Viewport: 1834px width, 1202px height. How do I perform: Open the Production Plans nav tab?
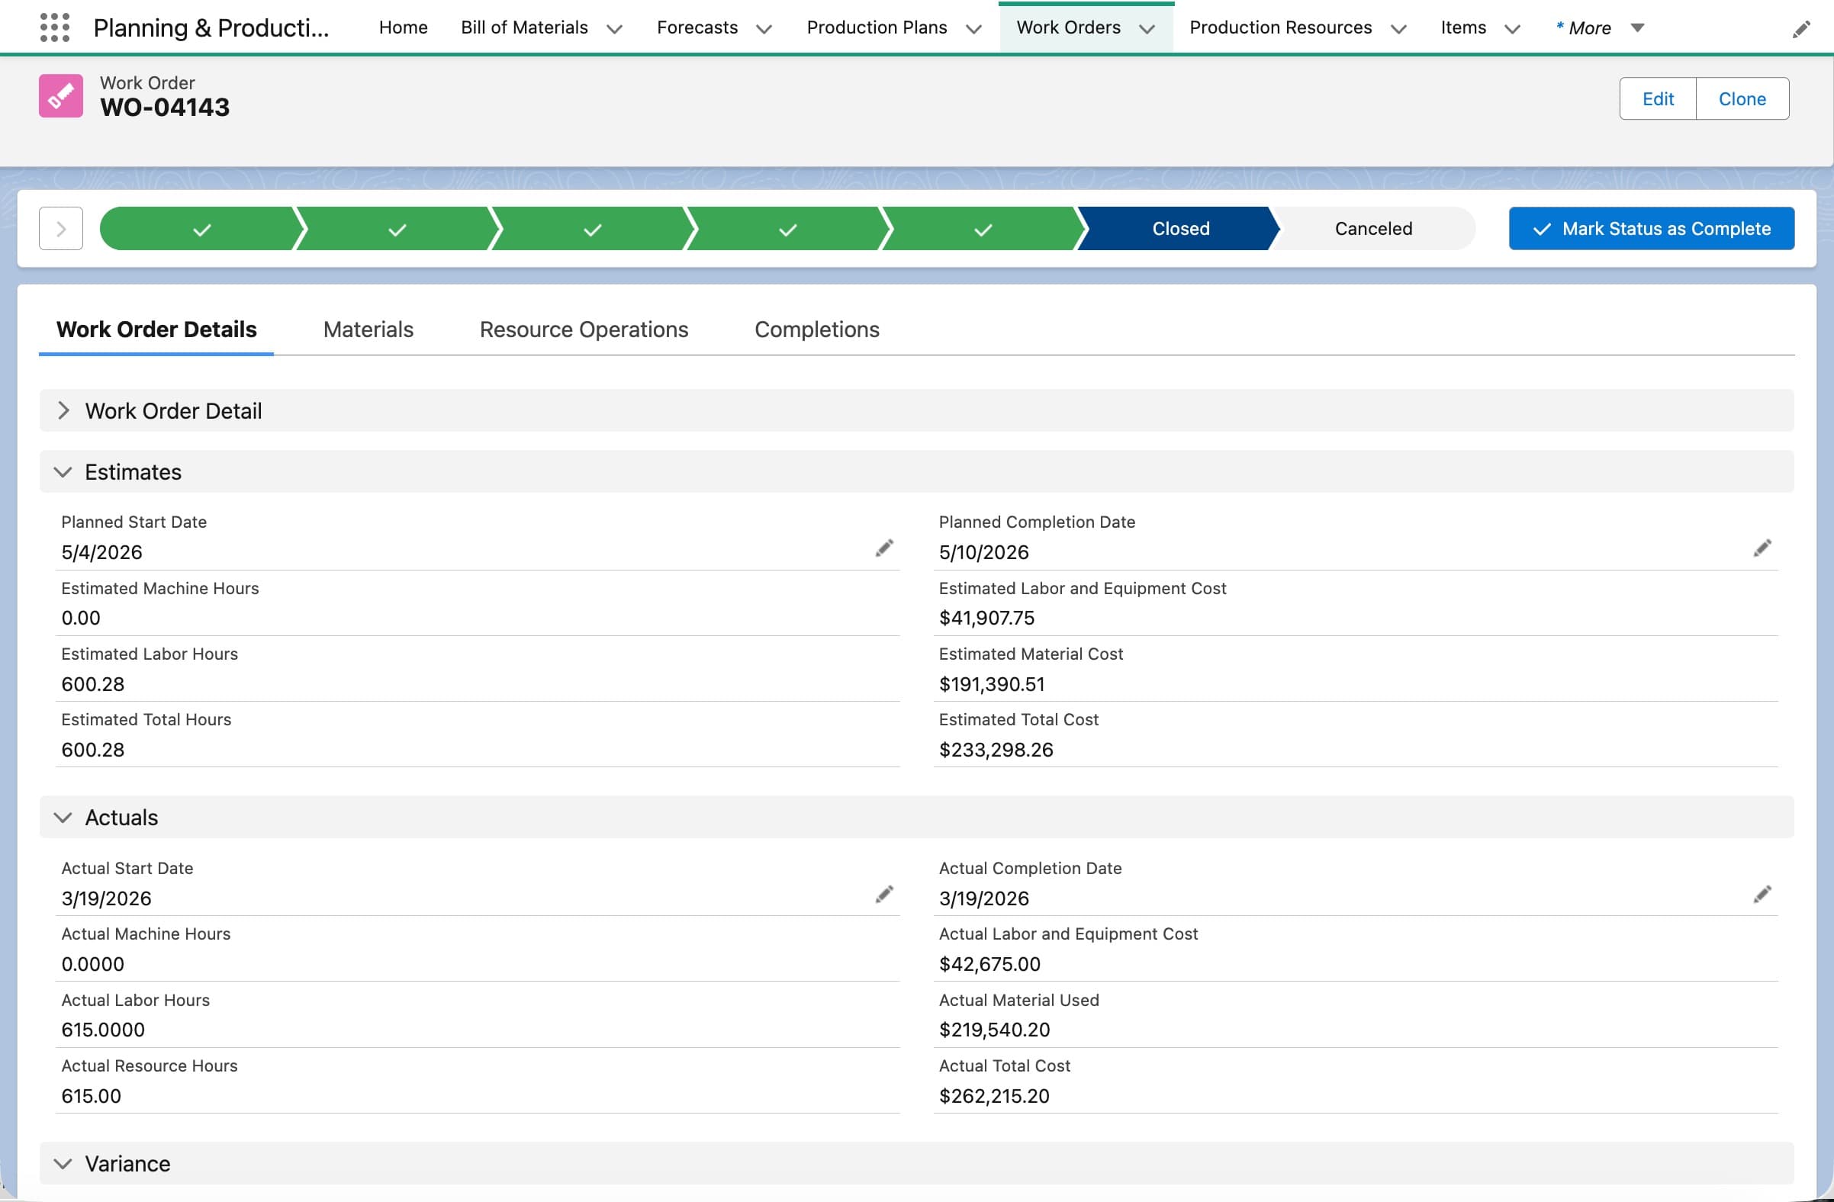pyautogui.click(x=876, y=27)
